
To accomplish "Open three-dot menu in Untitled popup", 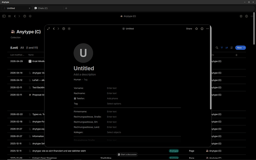I will point(207,29).
